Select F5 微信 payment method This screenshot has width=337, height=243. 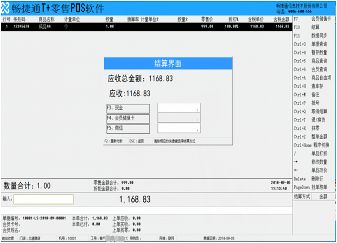[x=128, y=128]
